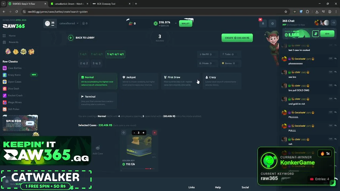Open the settings gear
Screen dimensions: 340x191
pyautogui.click(x=272, y=23)
